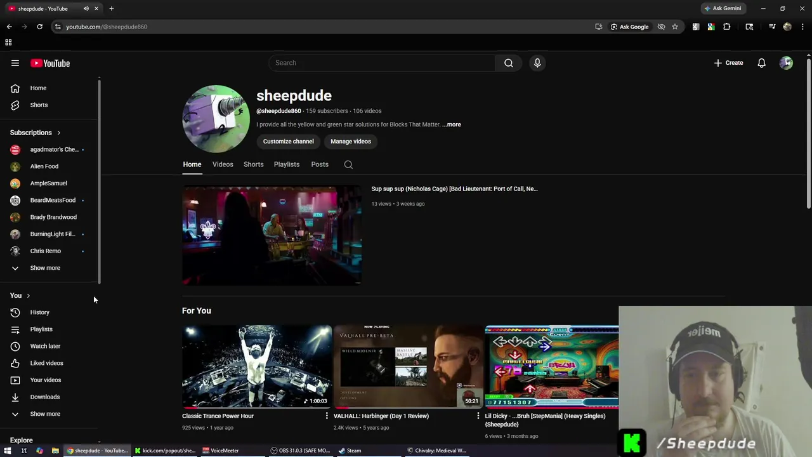Viewport: 812px width, 457px height.
Task: Open a new browser tab
Action: pos(111,9)
